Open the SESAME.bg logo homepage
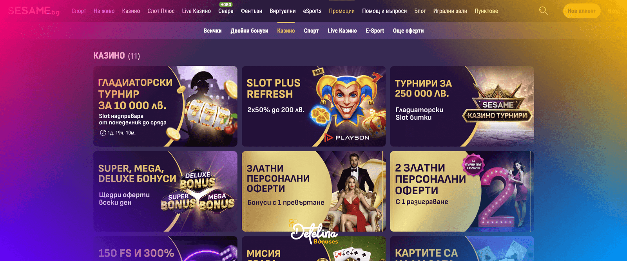Image resolution: width=627 pixels, height=261 pixels. coord(34,11)
